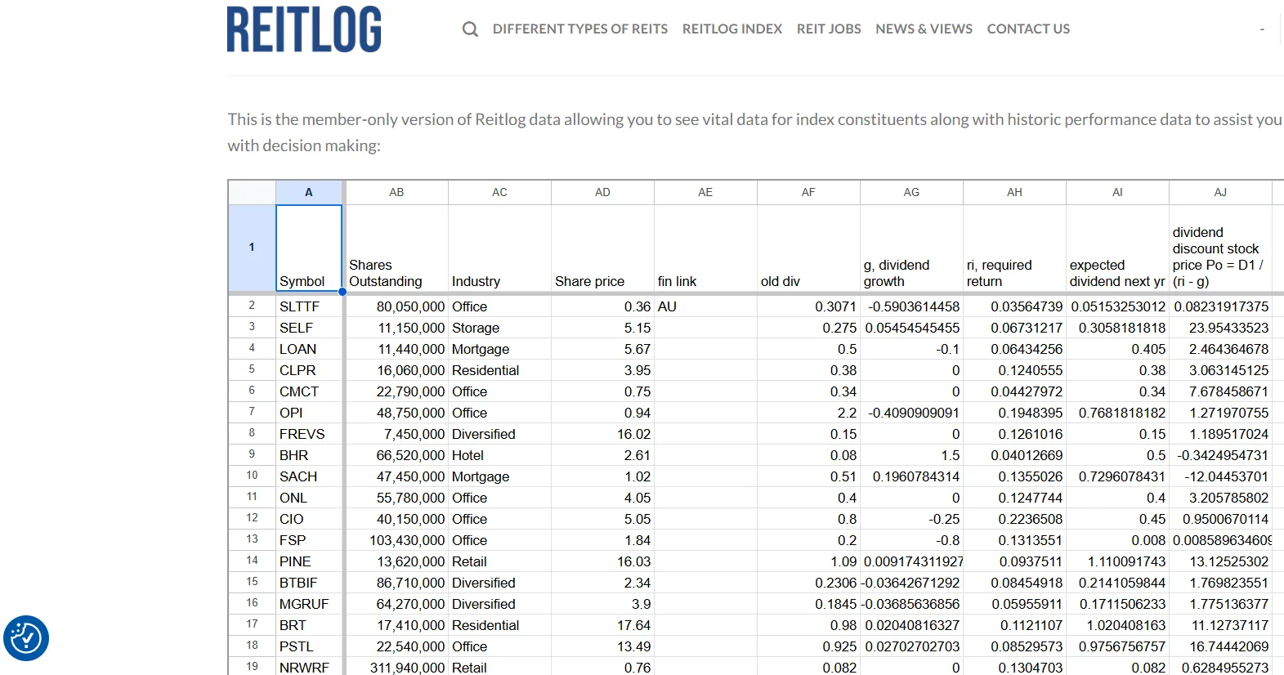Select column AB header
1284x675 pixels.
(396, 193)
